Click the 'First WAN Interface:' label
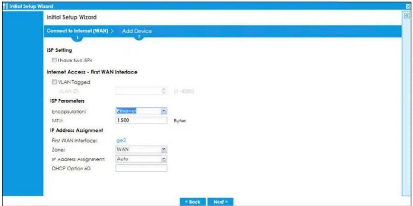 tap(74, 141)
